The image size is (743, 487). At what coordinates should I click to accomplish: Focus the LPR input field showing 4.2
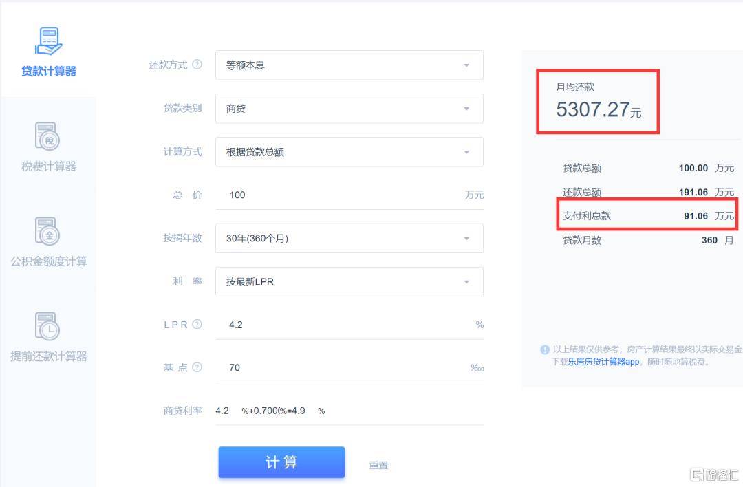click(337, 325)
